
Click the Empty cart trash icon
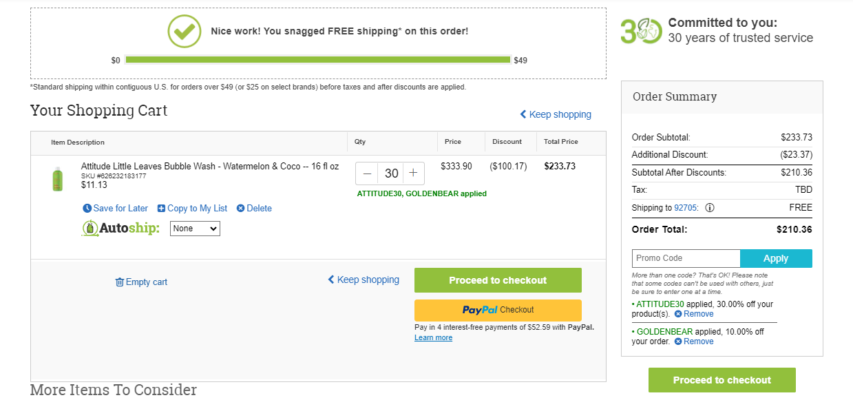(120, 282)
